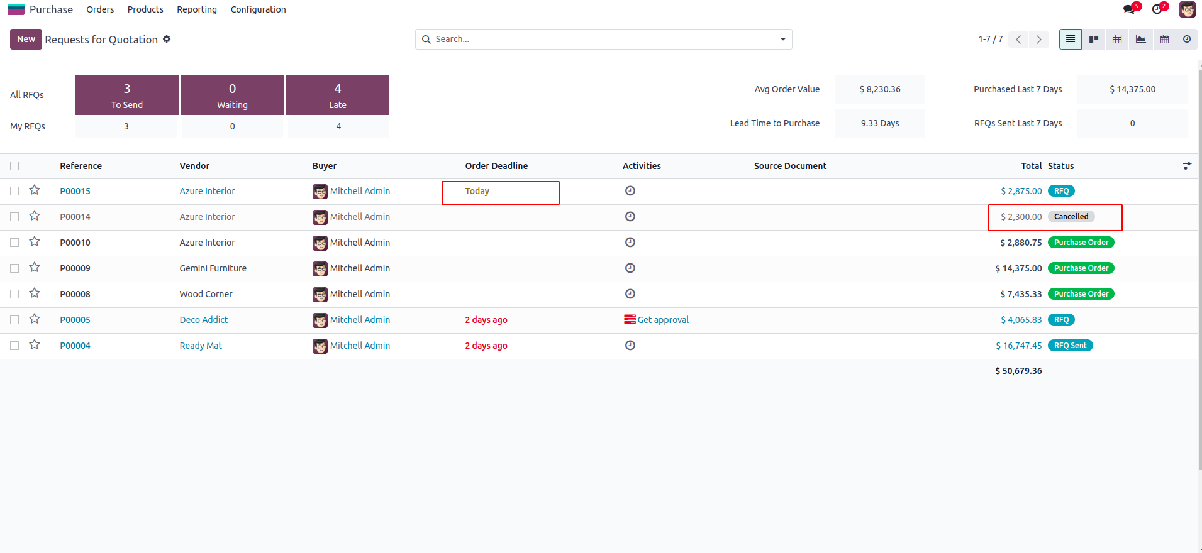Screen dimensions: 1202x553
Task: Open the optional columns settings dropdown
Action: [x=1187, y=166]
